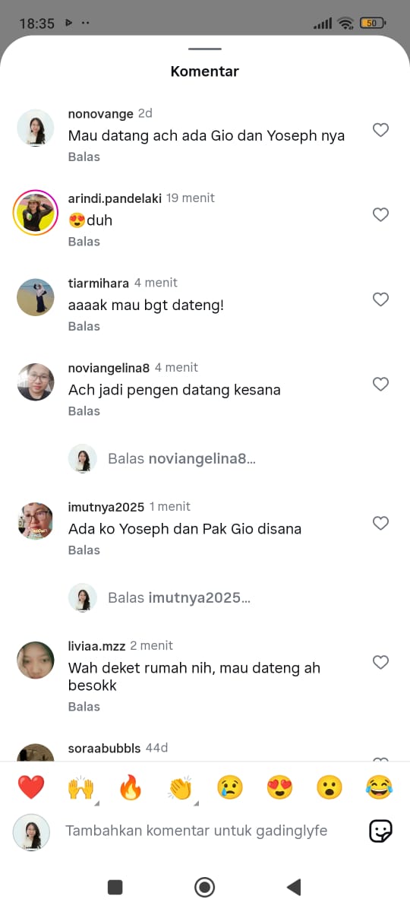The width and height of the screenshot is (410, 912).
Task: Add the laughing tears emoji
Action: pos(379,787)
